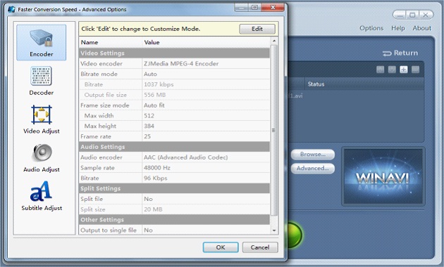Click the Status column header in WinAVI
444x267 pixels.
click(316, 84)
